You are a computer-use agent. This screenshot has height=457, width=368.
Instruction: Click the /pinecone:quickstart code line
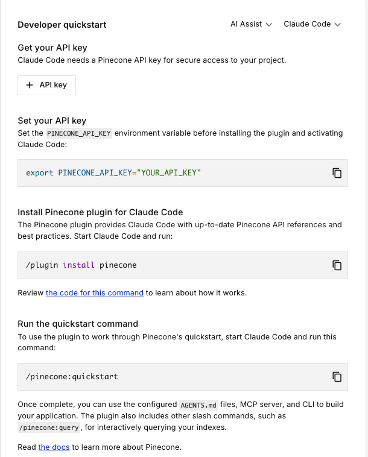click(x=72, y=377)
